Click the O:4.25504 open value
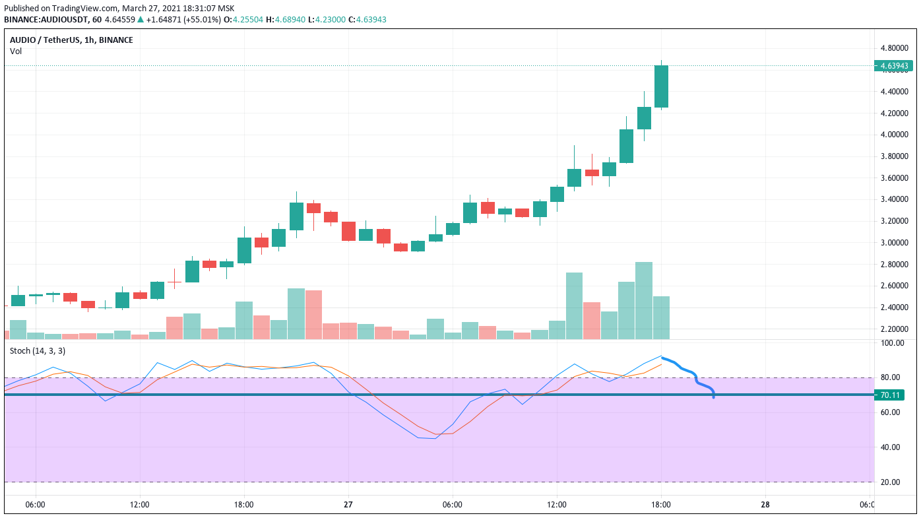The height and width of the screenshot is (518, 921). point(245,20)
